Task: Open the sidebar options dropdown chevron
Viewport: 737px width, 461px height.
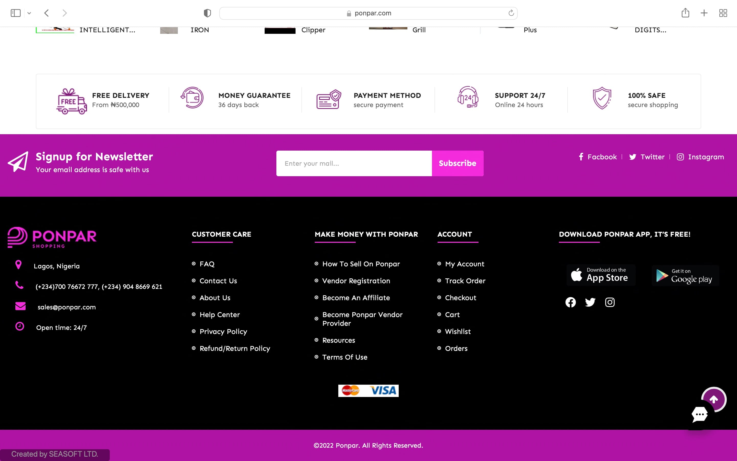Action: (x=29, y=13)
